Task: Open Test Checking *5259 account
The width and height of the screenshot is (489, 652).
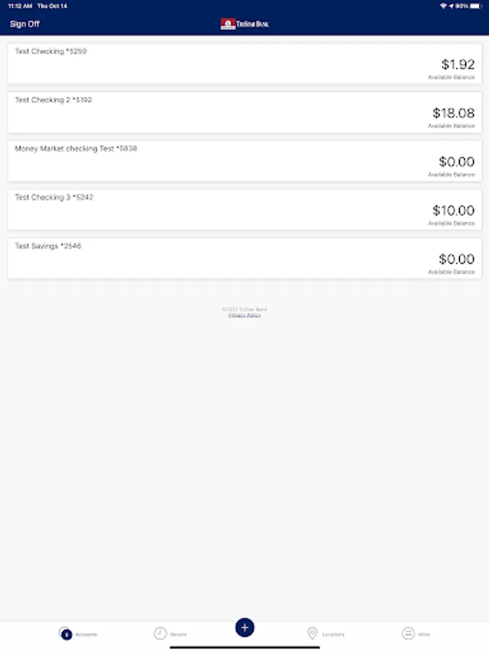Action: (245, 64)
